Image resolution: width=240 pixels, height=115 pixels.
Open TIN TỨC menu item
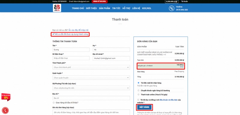tap(116, 8)
